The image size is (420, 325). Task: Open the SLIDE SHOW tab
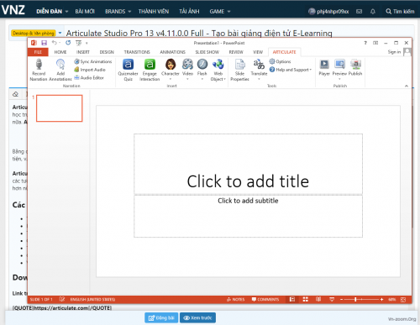[x=207, y=52]
